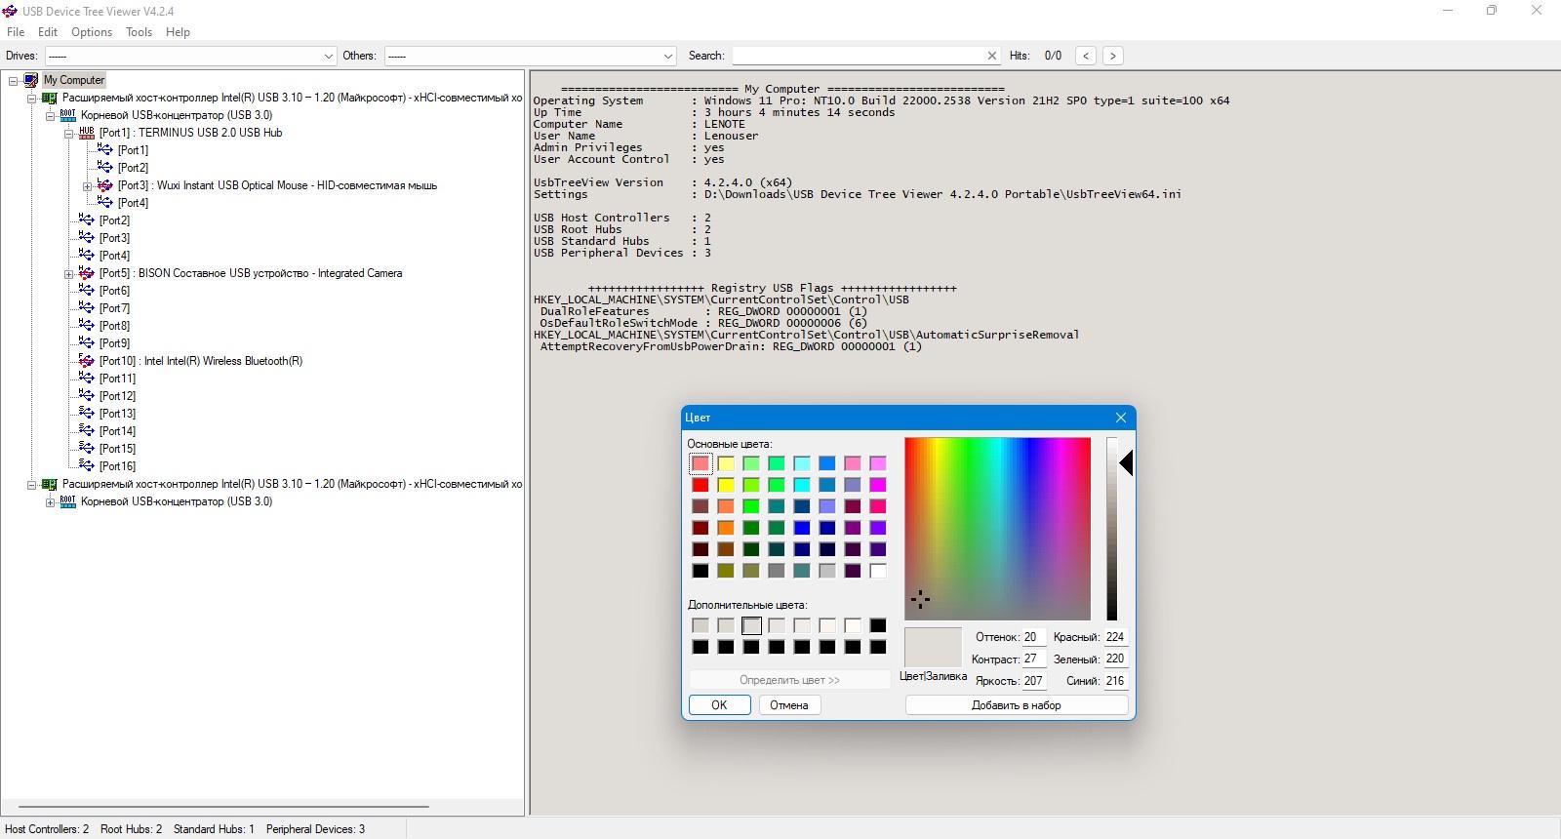The width and height of the screenshot is (1561, 839).
Task: Click the Красный red value field
Action: (1115, 637)
